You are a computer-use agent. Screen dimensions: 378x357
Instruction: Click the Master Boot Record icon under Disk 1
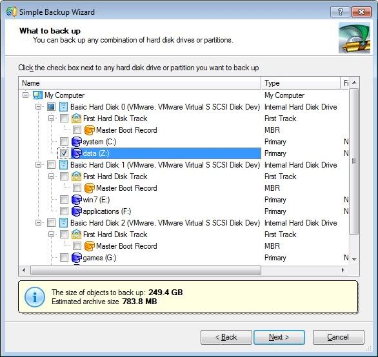point(89,188)
